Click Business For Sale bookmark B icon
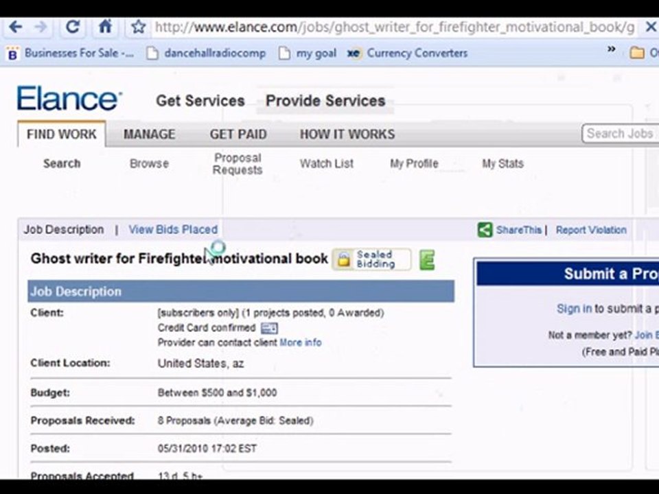 (x=14, y=54)
